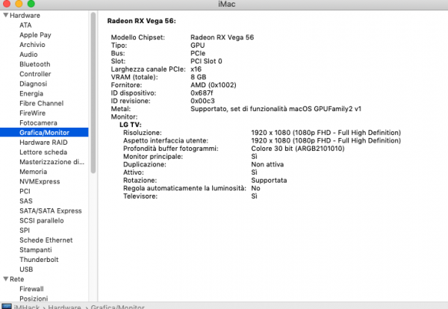The height and width of the screenshot is (309, 448).
Task: Click the Modello Chipset value Radeon RX Vega 56
Action: click(x=222, y=37)
